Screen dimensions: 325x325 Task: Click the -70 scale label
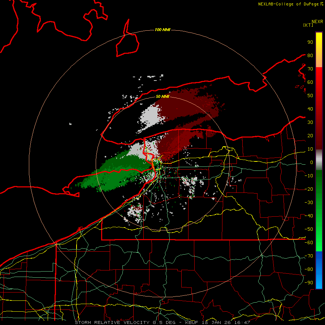(309, 256)
